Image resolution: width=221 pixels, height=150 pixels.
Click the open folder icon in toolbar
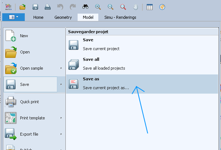23,7
